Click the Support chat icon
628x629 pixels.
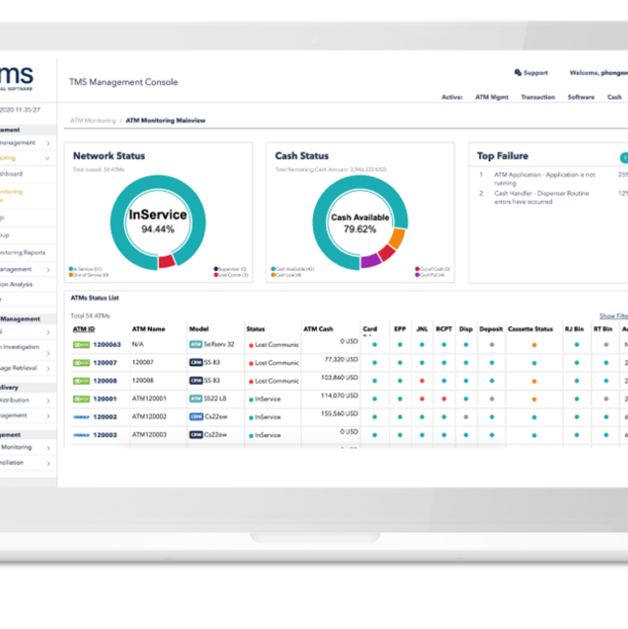pyautogui.click(x=518, y=72)
